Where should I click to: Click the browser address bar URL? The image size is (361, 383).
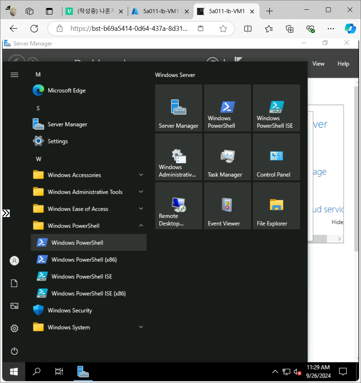(x=129, y=29)
